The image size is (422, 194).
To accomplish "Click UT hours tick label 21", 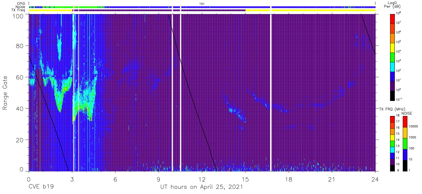I will pos(332,179).
